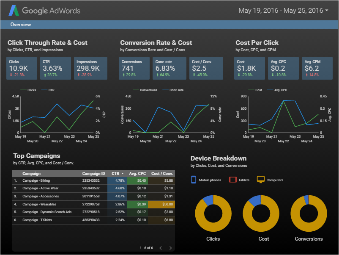The height and width of the screenshot is (255, 339).
Task: Click the Computers legend icon
Action: tap(260, 180)
